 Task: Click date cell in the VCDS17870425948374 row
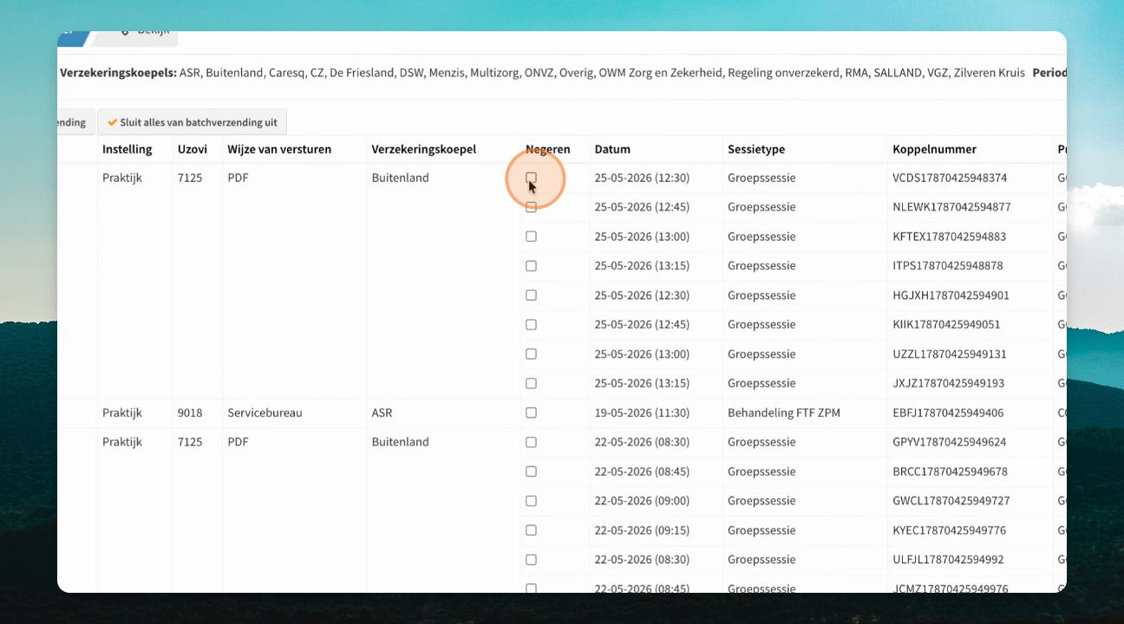(642, 178)
